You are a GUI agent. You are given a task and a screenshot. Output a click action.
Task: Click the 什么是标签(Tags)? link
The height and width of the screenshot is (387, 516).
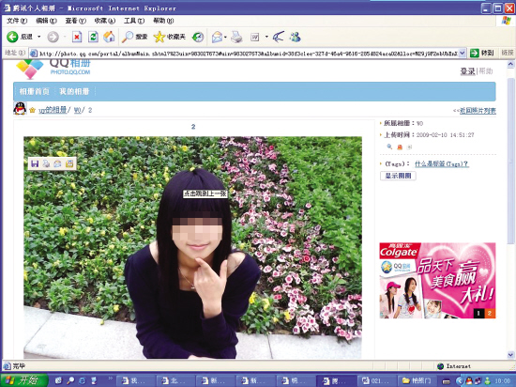tap(442, 163)
